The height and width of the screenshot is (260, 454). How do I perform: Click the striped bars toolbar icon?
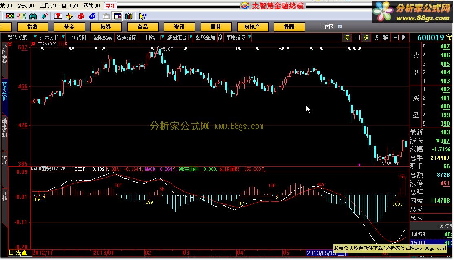[22, 16]
